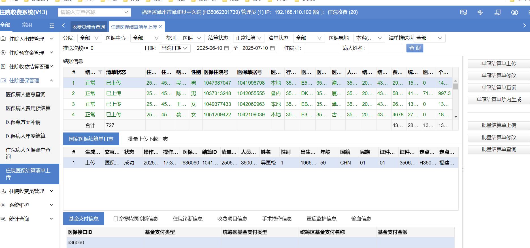This screenshot has width=530, height=248.
Task: Click the 系统维护 gear icon
Action: click(x=3, y=205)
